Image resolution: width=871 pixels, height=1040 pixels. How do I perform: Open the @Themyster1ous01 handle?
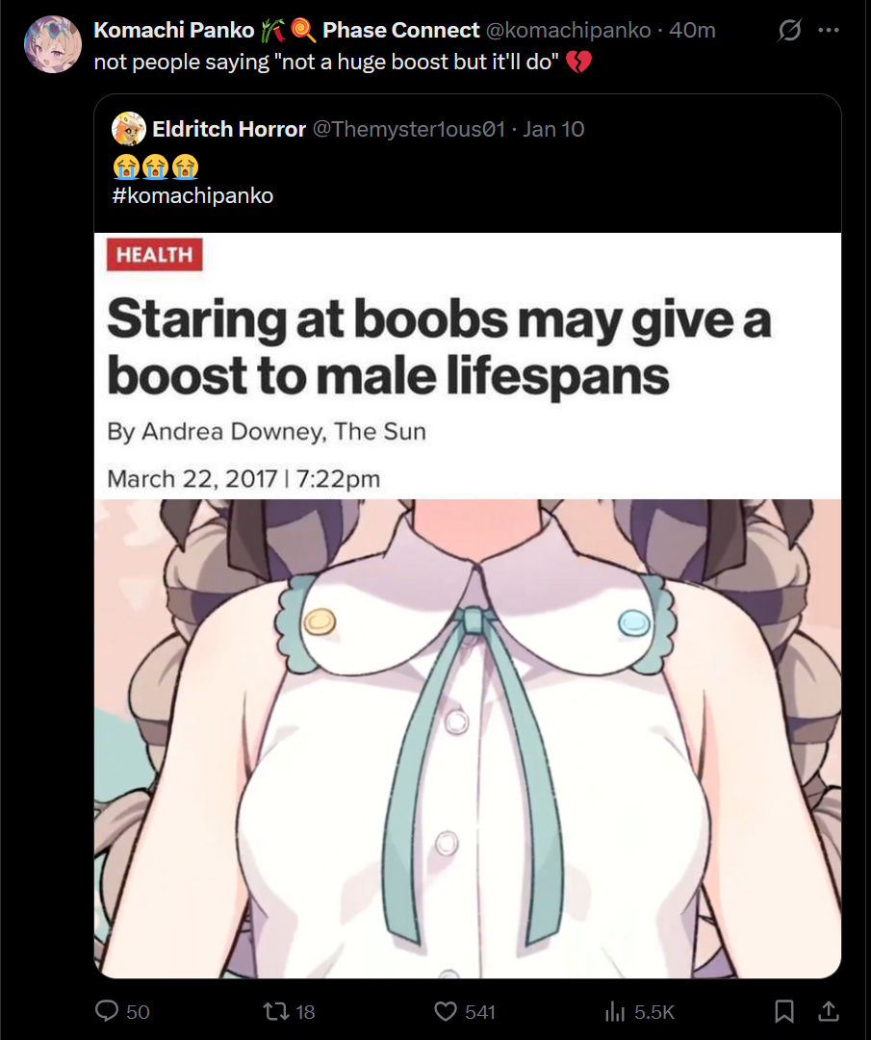[x=409, y=129]
